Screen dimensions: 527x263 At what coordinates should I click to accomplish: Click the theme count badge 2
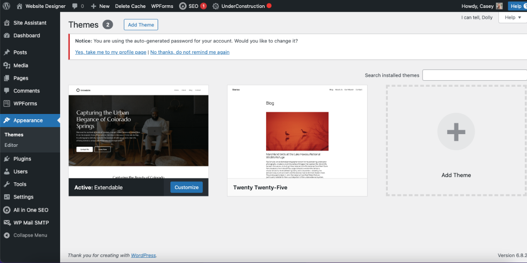click(108, 25)
